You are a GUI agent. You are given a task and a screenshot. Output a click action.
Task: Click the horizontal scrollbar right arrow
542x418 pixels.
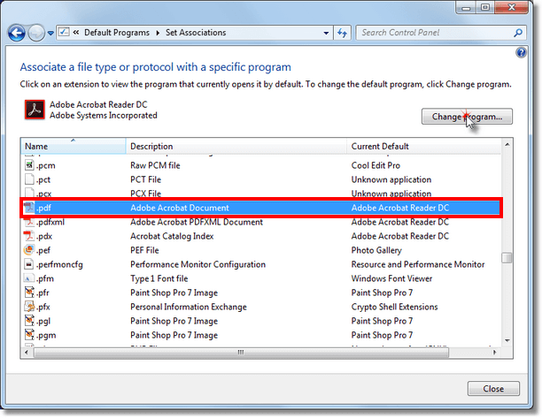tap(494, 352)
